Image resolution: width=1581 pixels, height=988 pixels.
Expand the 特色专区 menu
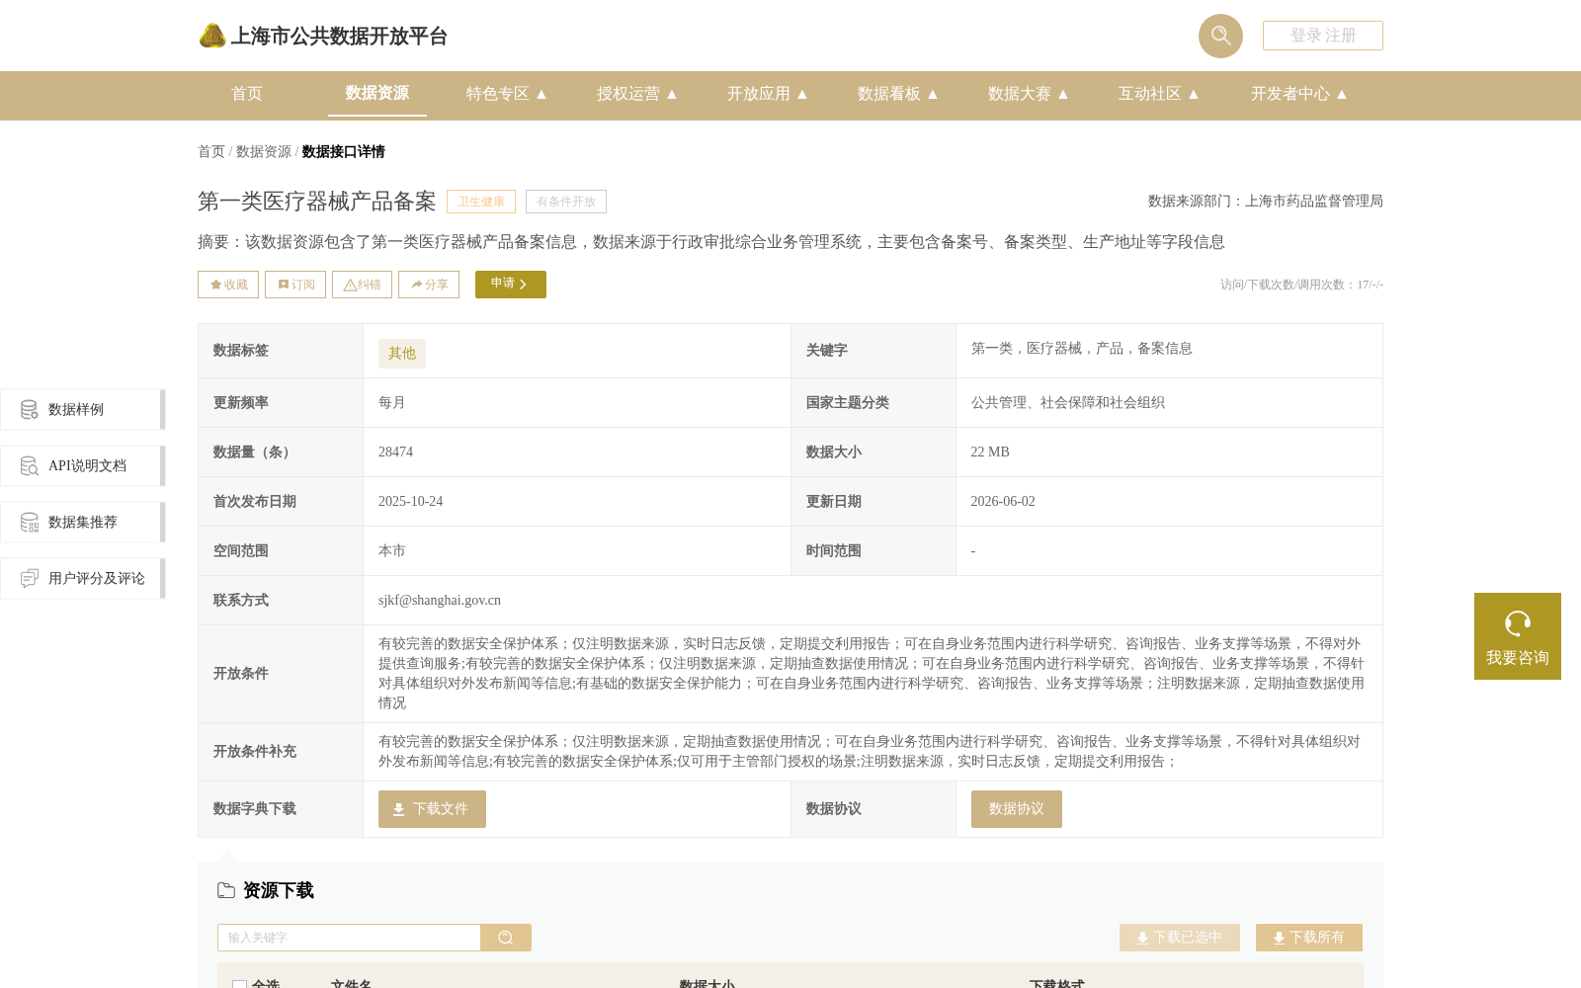[x=507, y=94]
